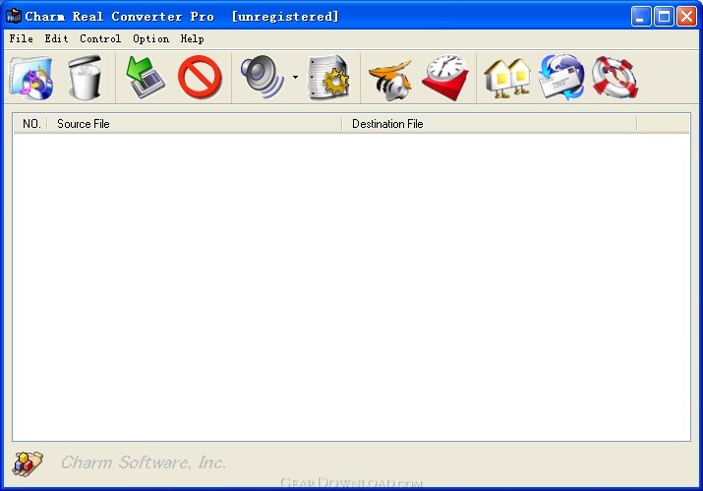
Task: Open help via the lifebuoy icon
Action: pyautogui.click(x=615, y=77)
